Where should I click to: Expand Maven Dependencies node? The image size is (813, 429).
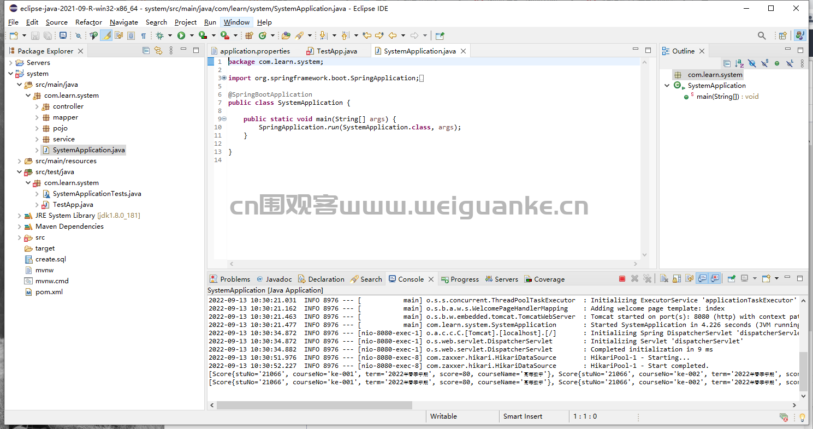coord(20,227)
